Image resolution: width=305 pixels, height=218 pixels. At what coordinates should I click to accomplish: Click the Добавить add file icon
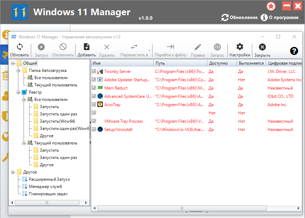[x=86, y=47]
